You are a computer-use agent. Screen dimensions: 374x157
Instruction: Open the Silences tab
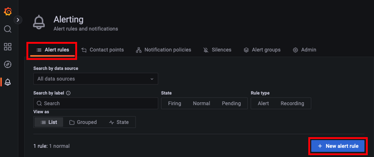[x=217, y=50]
